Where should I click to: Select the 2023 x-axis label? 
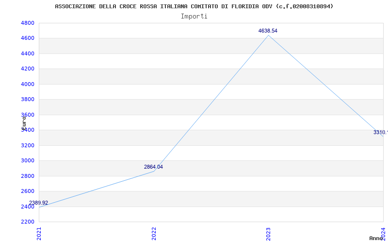269,234
